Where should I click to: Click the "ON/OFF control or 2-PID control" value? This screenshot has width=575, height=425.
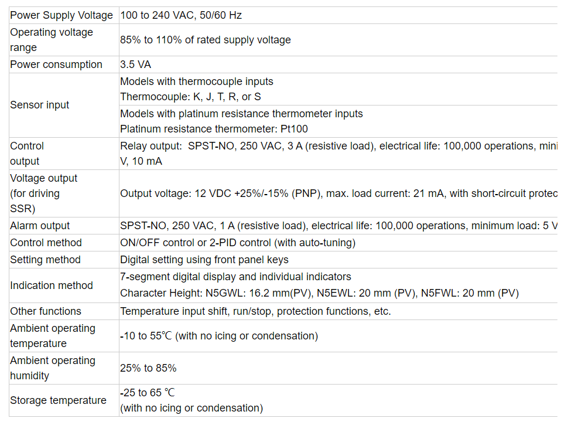click(x=238, y=243)
